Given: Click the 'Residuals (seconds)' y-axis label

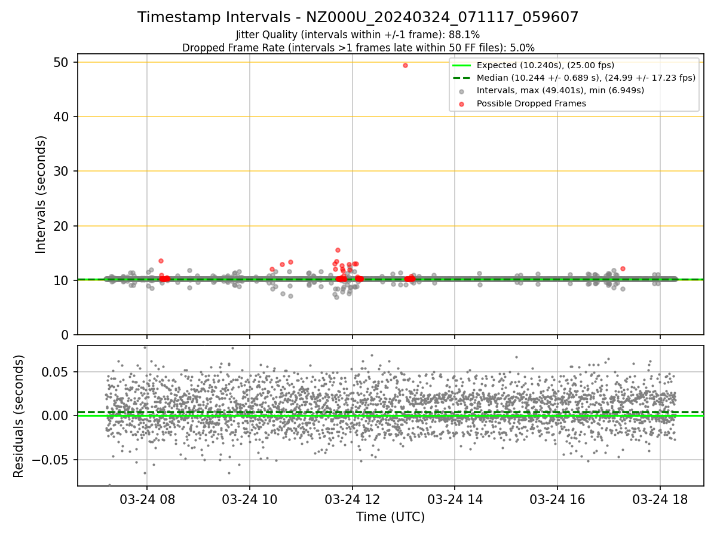Looking at the screenshot, I should click(x=19, y=416).
